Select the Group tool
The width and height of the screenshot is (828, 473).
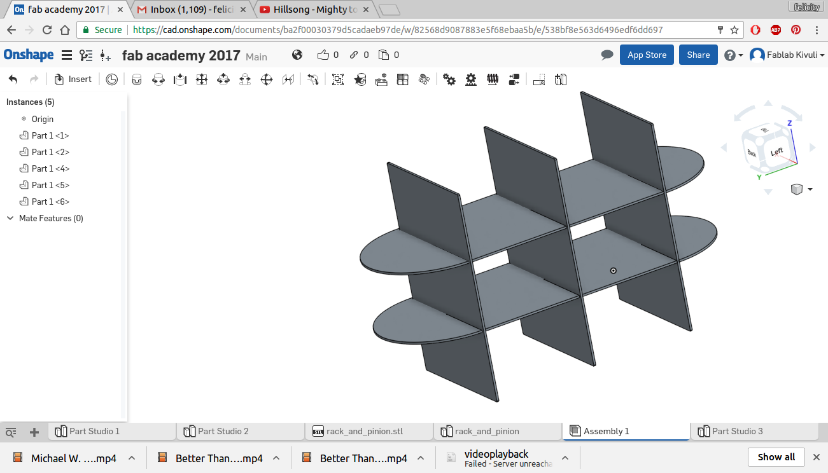pos(338,79)
